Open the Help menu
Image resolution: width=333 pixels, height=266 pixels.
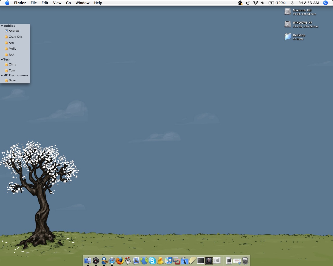(x=98, y=3)
